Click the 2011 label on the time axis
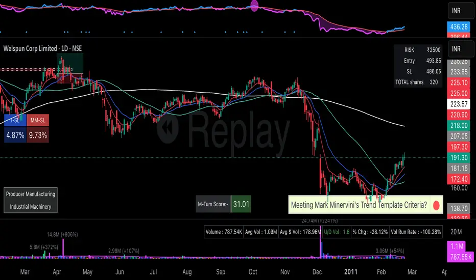This screenshot has width=476, height=280. pyautogui.click(x=351, y=272)
